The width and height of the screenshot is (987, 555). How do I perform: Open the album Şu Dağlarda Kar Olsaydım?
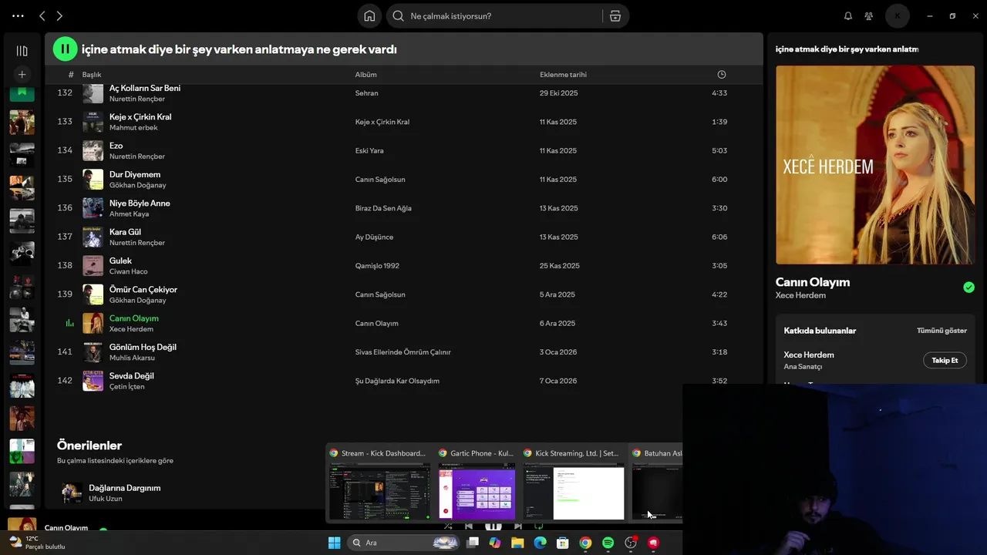pos(397,381)
